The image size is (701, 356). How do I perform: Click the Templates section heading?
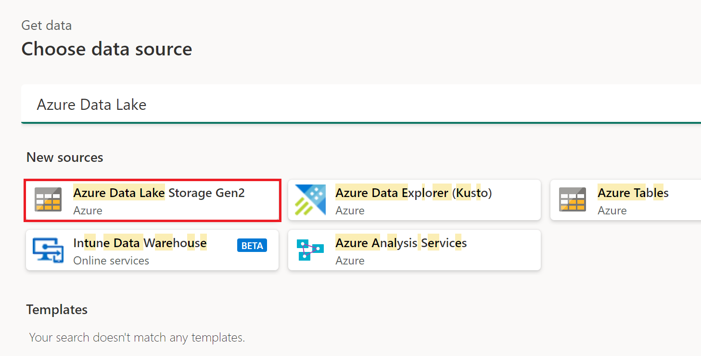[x=57, y=310]
